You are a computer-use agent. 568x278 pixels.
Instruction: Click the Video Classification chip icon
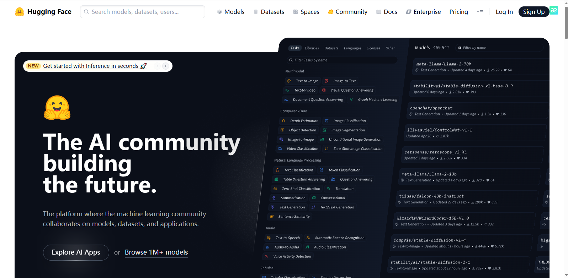tap(280, 149)
